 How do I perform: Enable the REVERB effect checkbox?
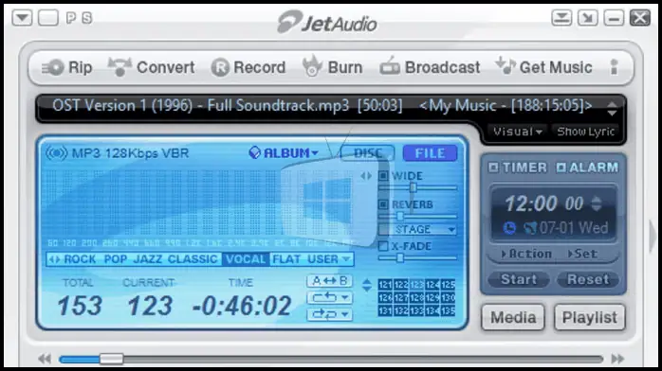tap(383, 204)
